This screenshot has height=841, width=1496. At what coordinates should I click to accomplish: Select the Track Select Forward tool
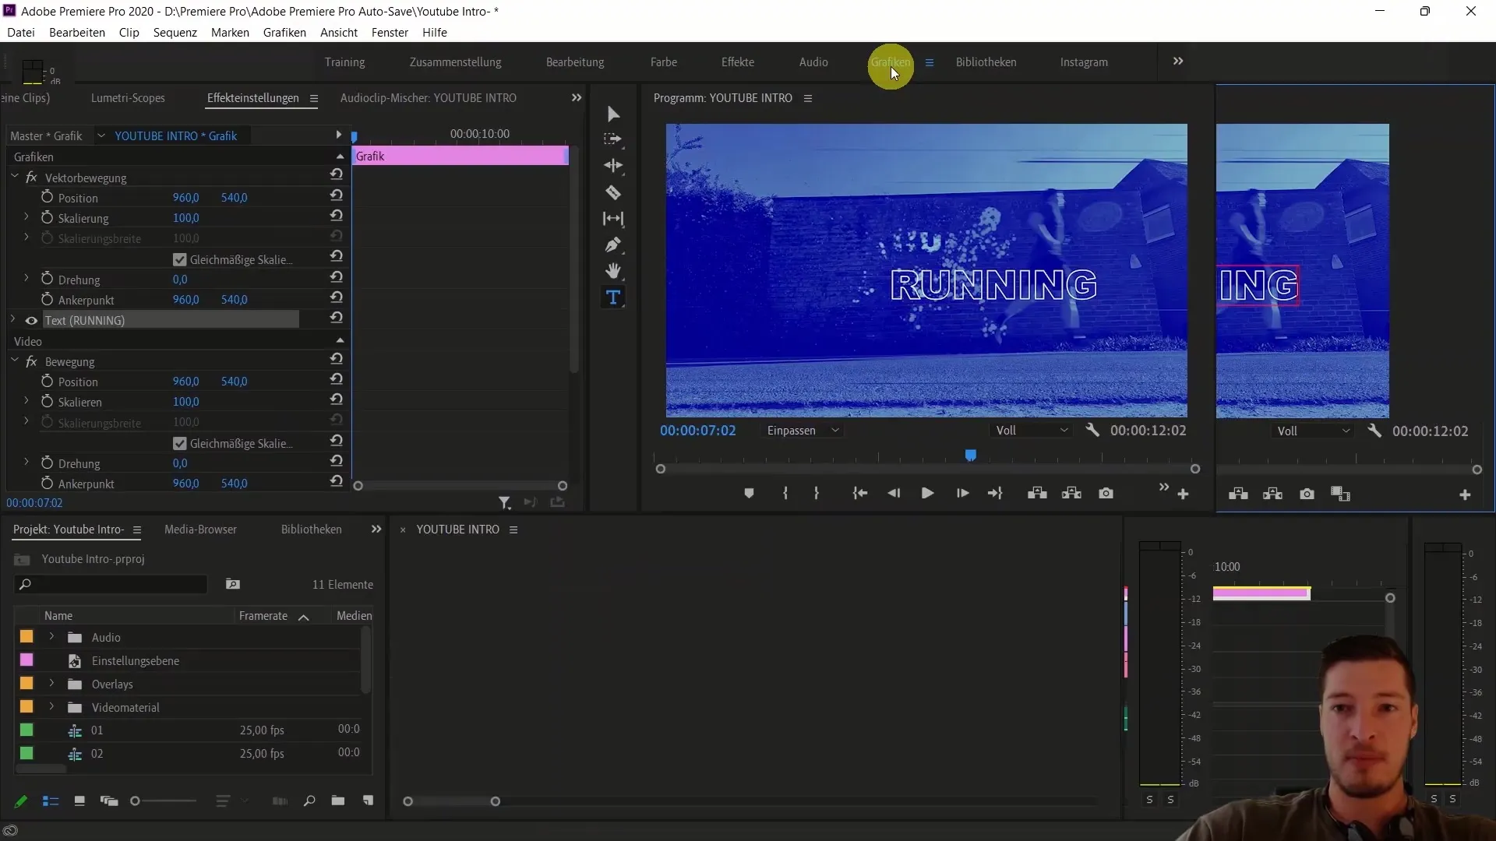tap(613, 139)
